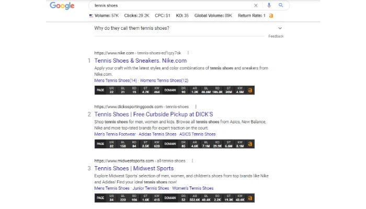Image resolution: width=366 pixels, height=209 pixels.
Task: Open the three-dot menu beside the nike.com URL
Action: [188, 53]
